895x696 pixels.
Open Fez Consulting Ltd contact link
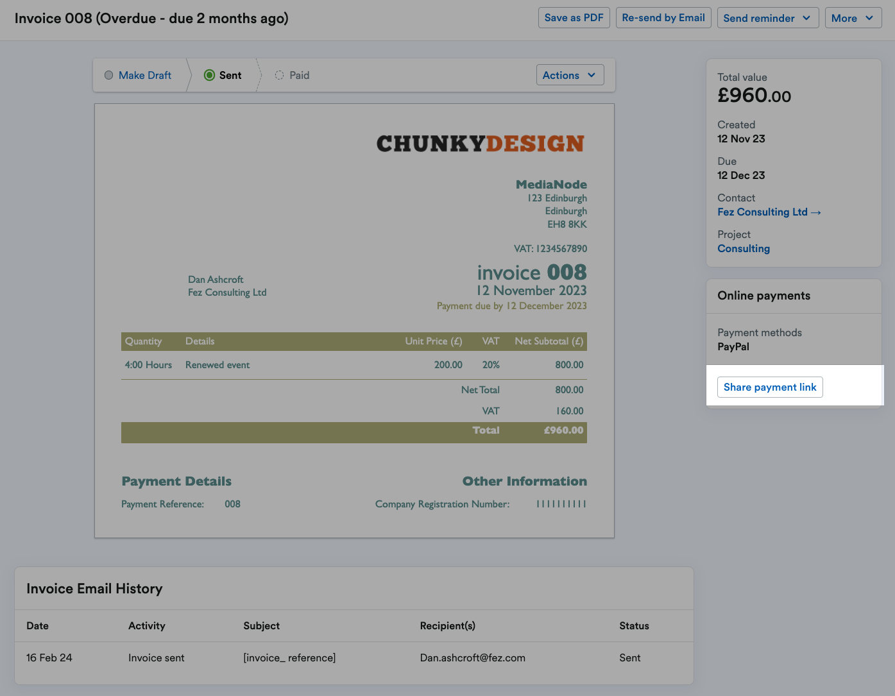pos(769,212)
